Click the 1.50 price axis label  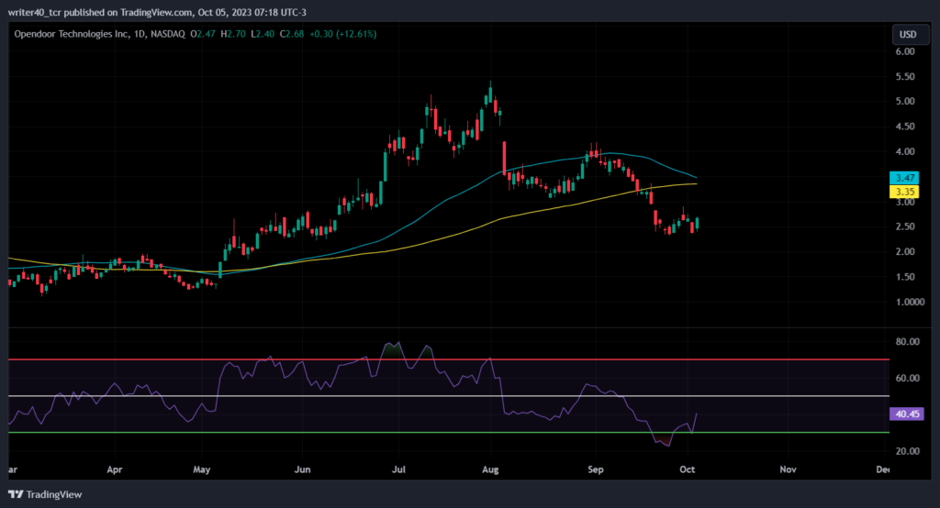tap(905, 277)
